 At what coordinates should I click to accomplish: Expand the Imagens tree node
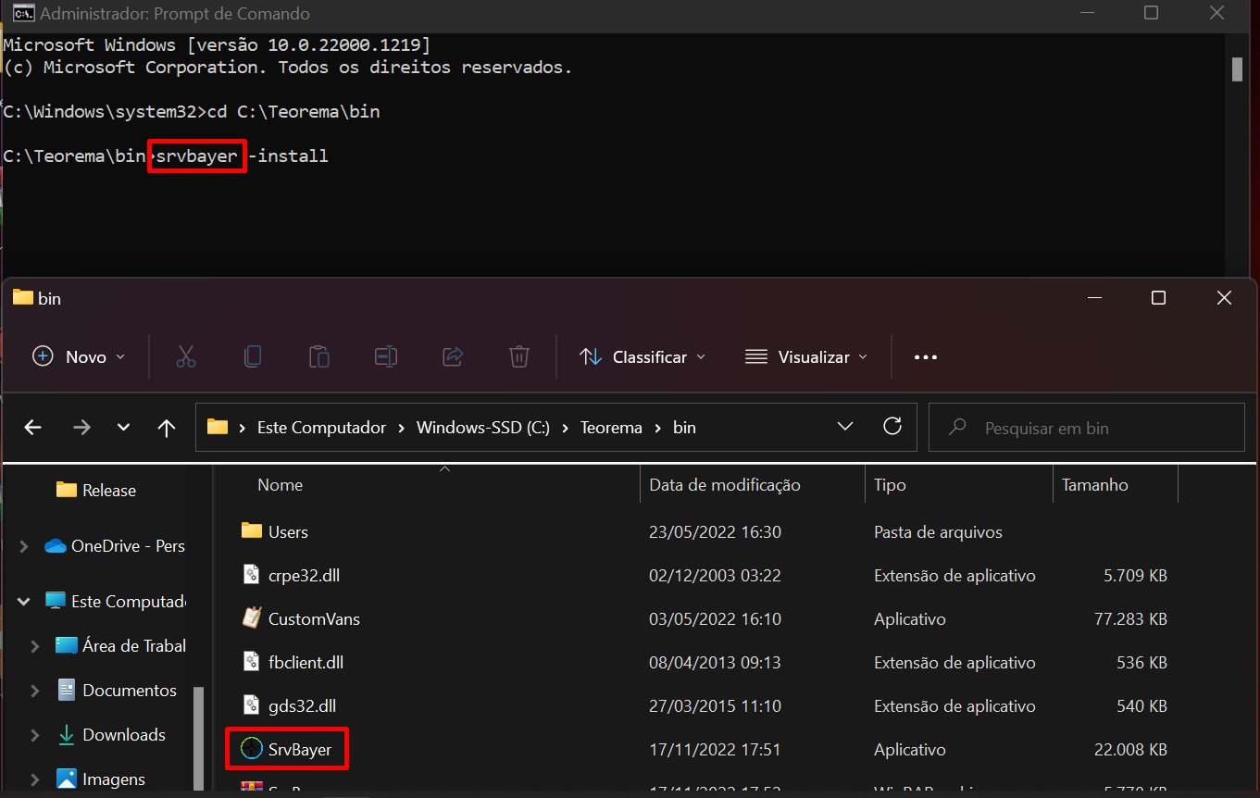[x=35, y=779]
